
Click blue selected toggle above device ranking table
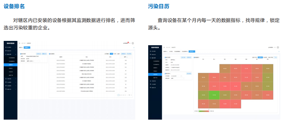(x=112, y=54)
